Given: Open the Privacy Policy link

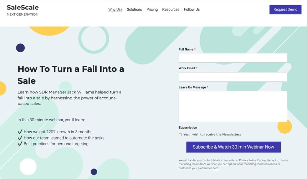Looking at the screenshot, I should coord(247,160).
